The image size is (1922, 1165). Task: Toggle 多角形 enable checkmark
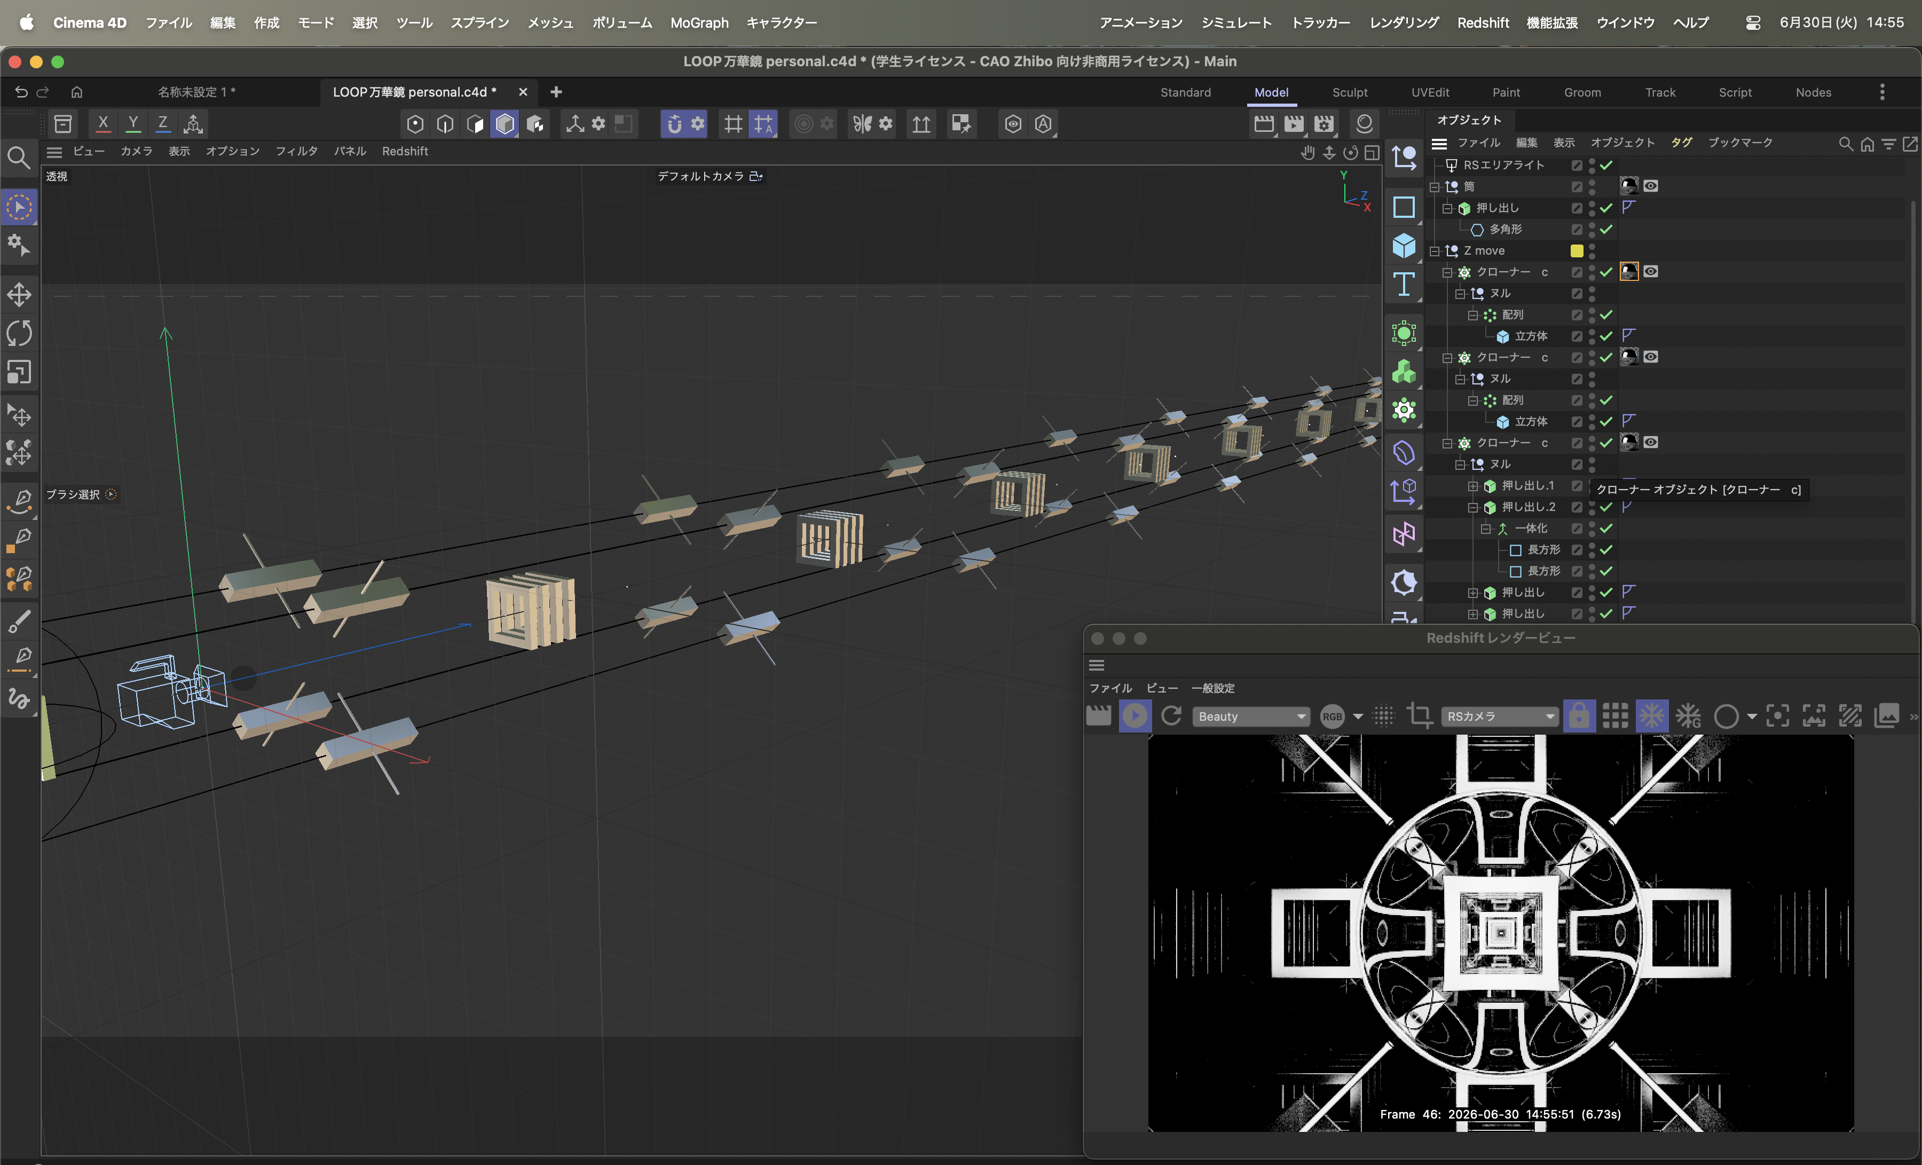(x=1606, y=230)
